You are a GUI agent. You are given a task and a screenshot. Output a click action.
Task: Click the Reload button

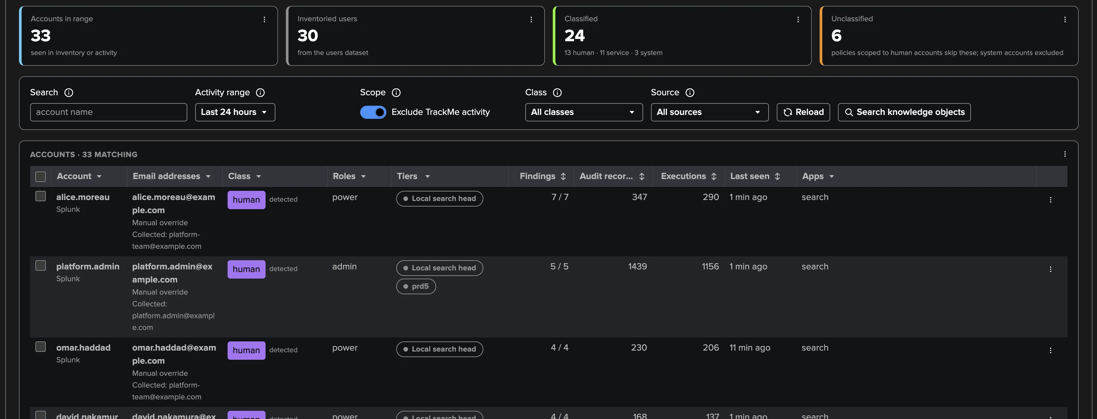[x=803, y=112]
